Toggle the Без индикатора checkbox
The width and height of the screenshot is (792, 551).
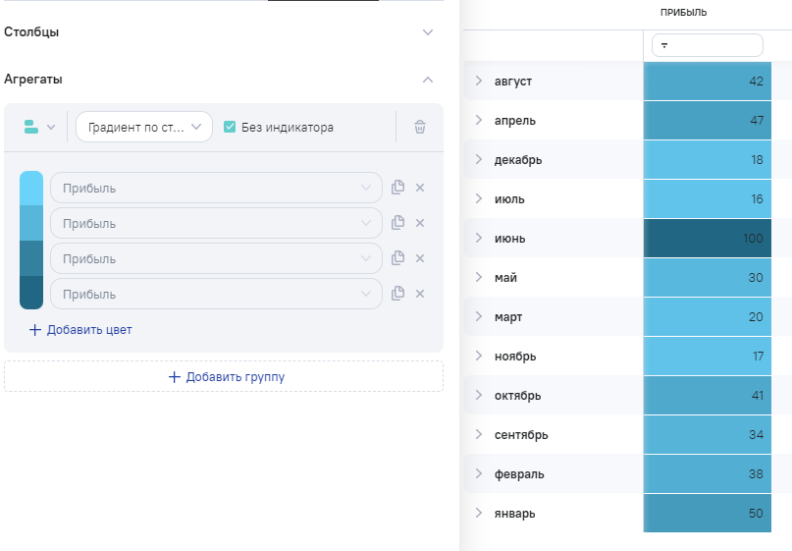[230, 127]
